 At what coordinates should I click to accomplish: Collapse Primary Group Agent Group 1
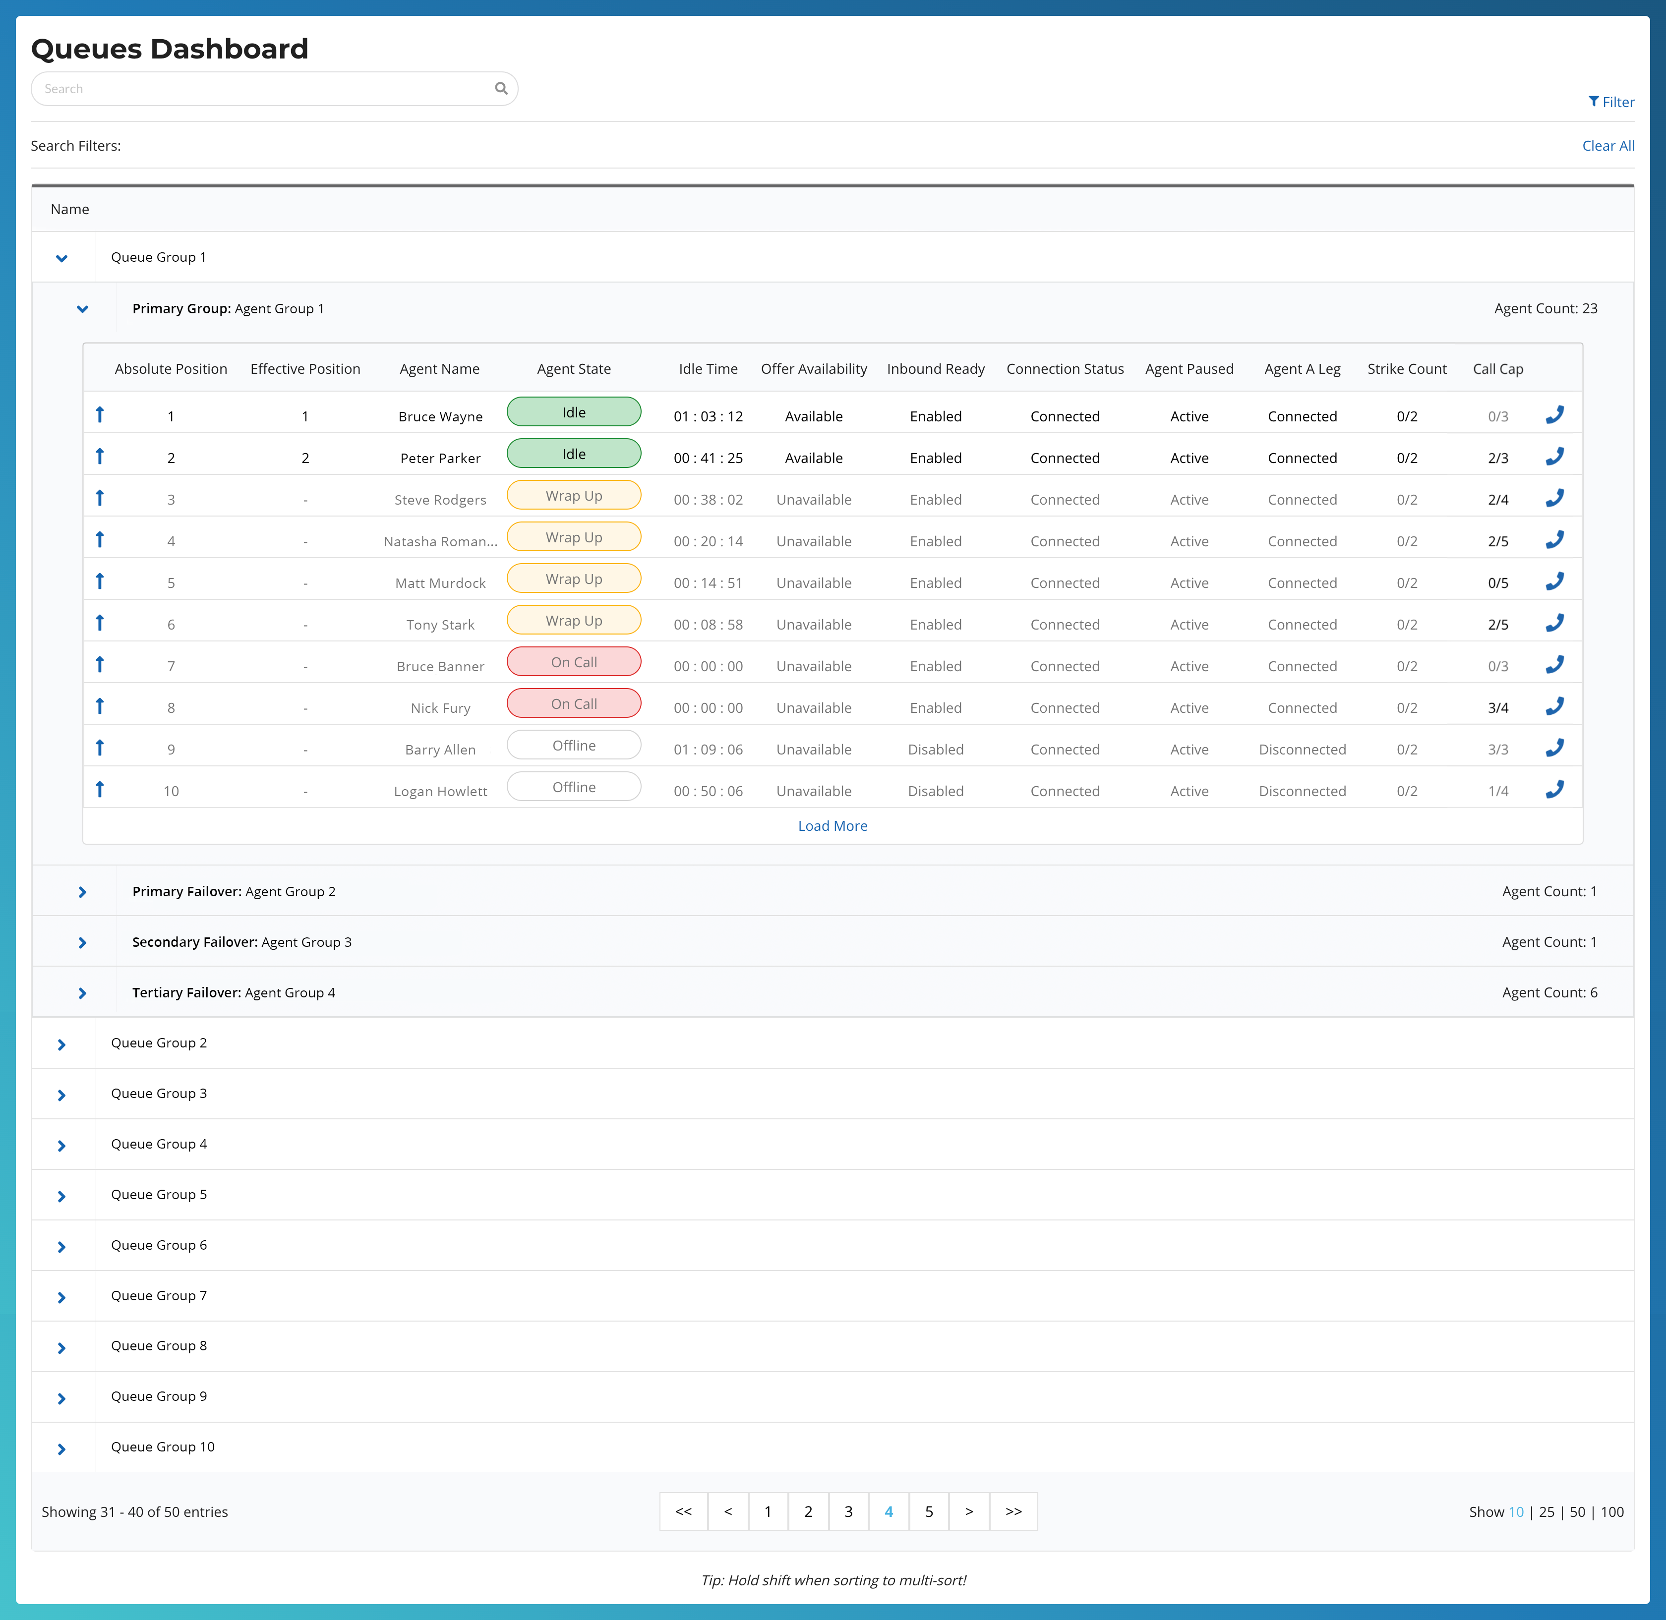tap(82, 309)
